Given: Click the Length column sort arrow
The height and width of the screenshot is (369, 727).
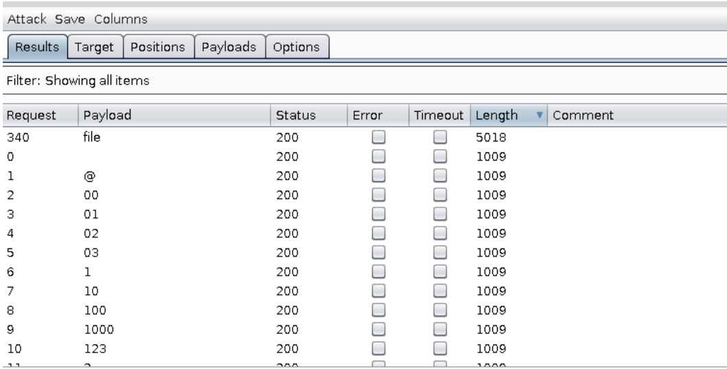Looking at the screenshot, I should click(x=539, y=115).
